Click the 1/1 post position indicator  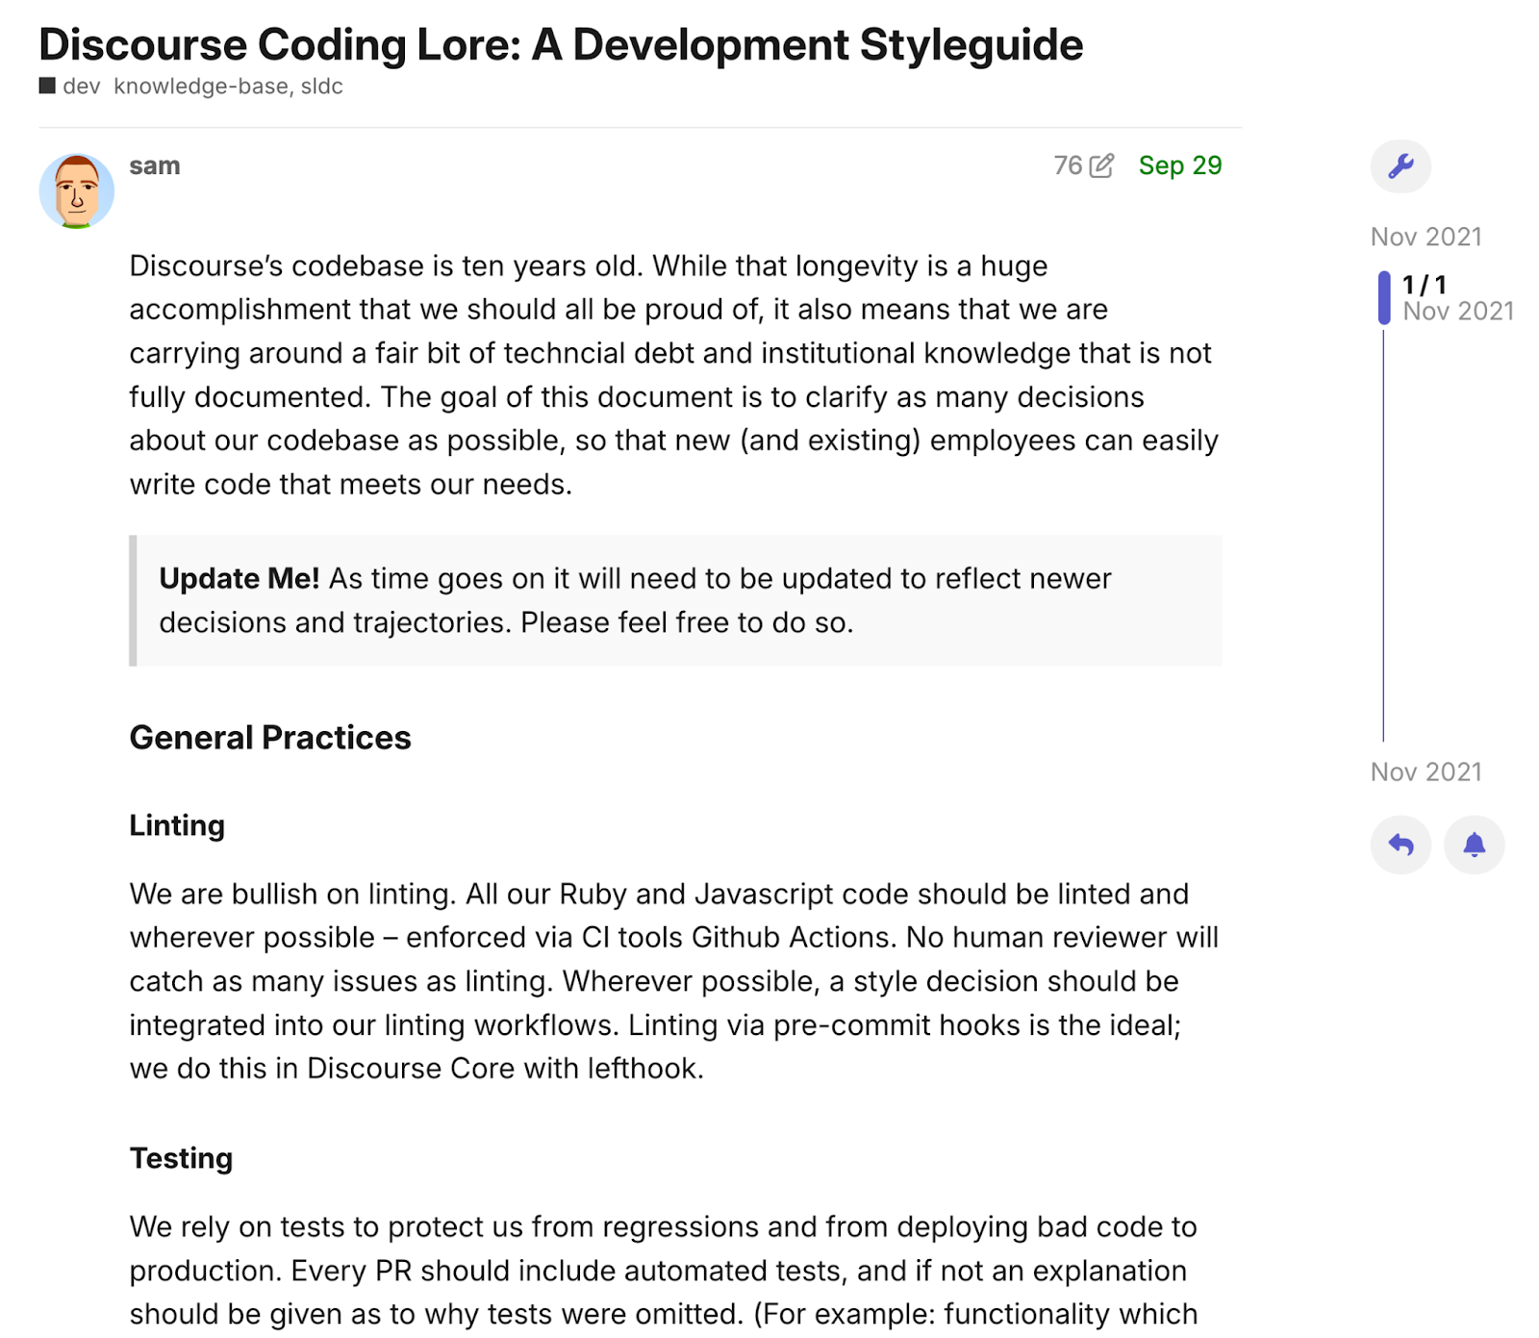click(1423, 284)
